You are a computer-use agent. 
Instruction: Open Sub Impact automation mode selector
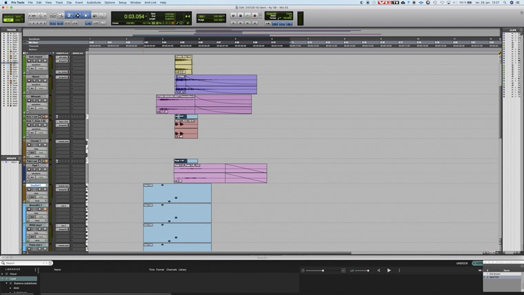tap(42, 68)
